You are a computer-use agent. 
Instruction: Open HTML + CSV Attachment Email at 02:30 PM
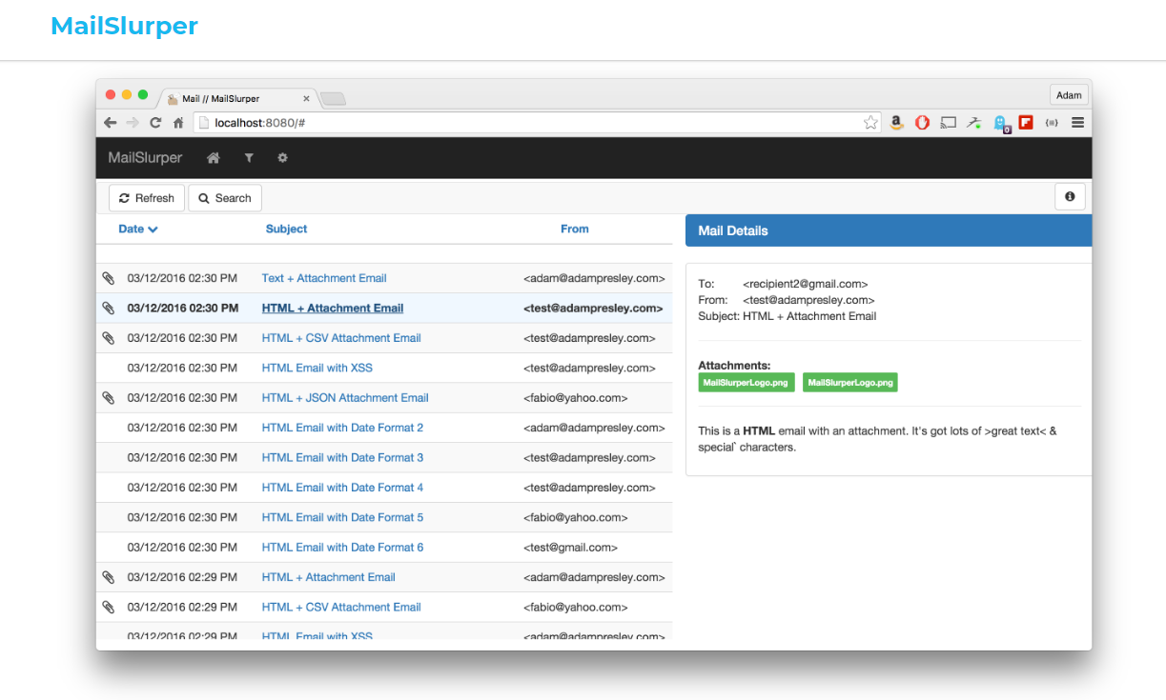[x=341, y=338]
